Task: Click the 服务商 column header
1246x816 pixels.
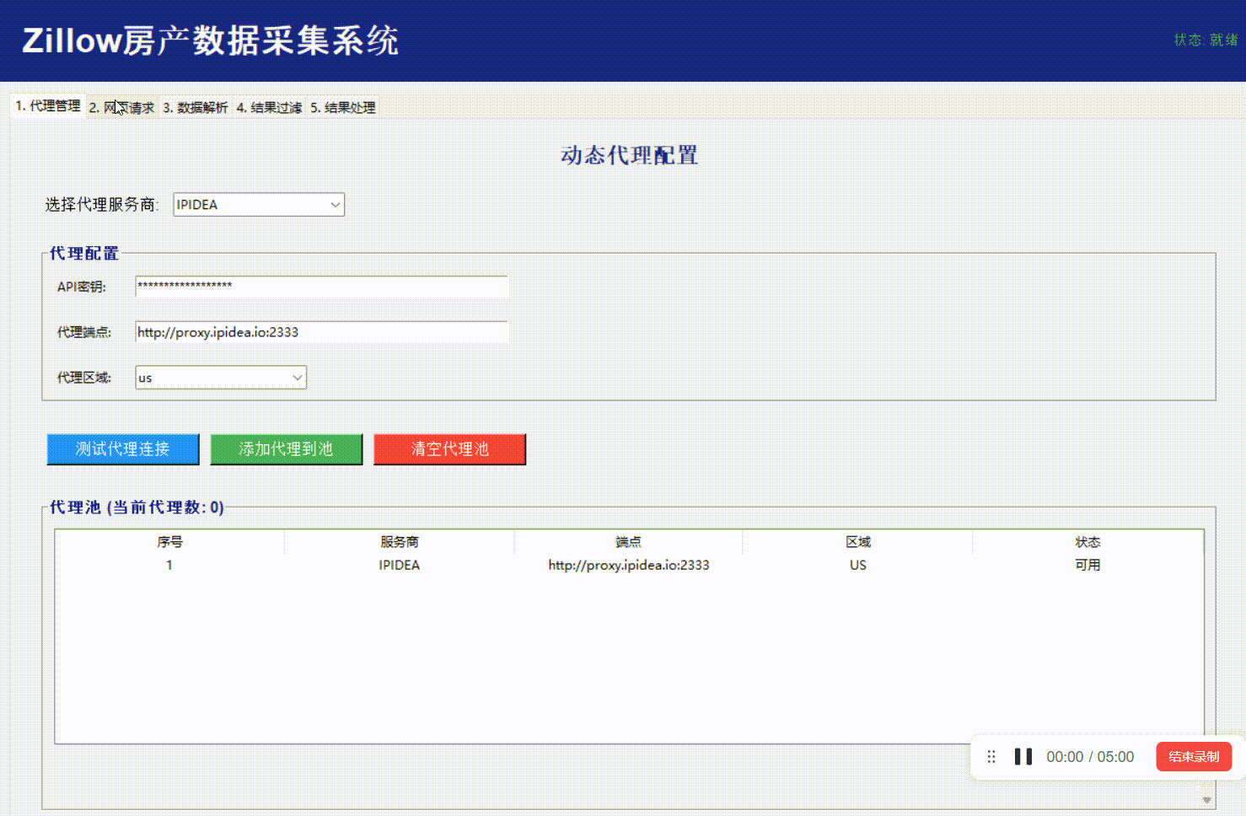Action: point(399,542)
